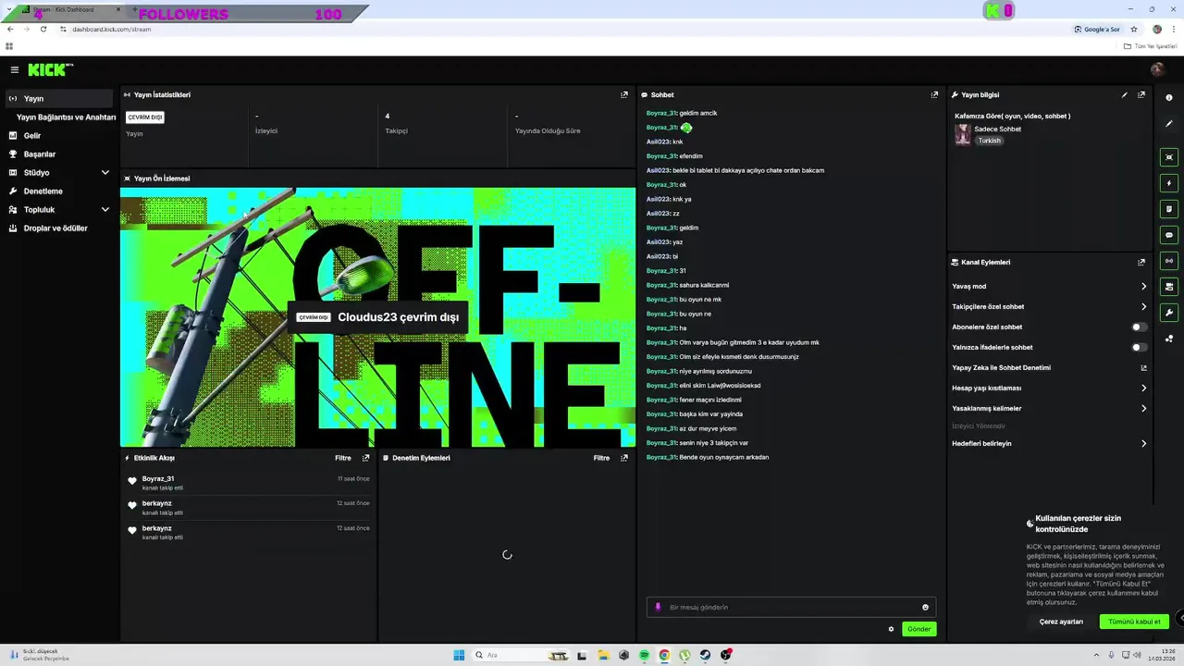The height and width of the screenshot is (666, 1184).
Task: Open Gelir in the left sidebar
Action: click(x=59, y=135)
